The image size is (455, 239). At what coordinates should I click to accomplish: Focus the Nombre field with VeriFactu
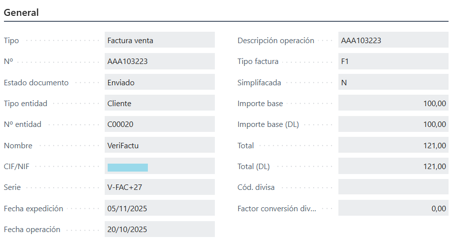[x=159, y=146]
